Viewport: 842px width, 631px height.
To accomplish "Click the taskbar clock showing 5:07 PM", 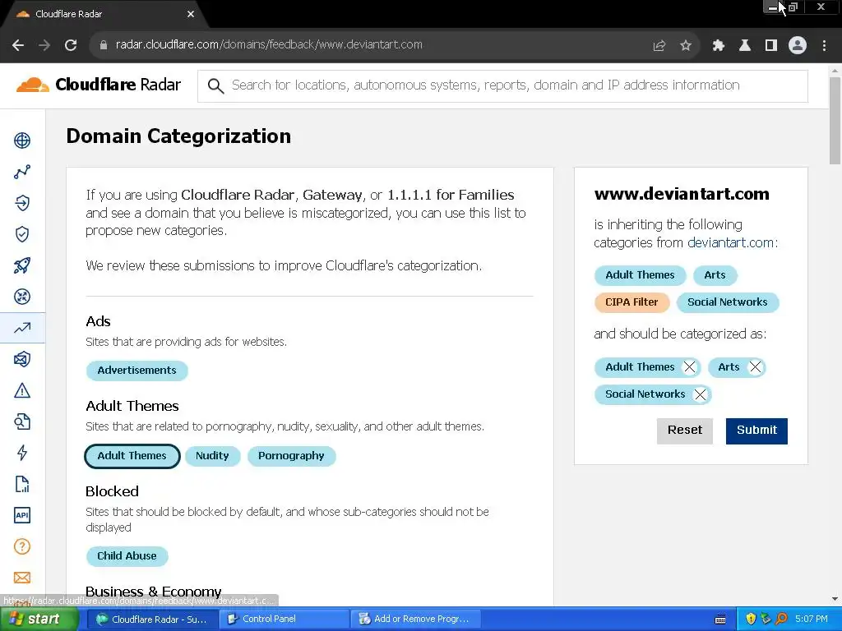I will 812,619.
